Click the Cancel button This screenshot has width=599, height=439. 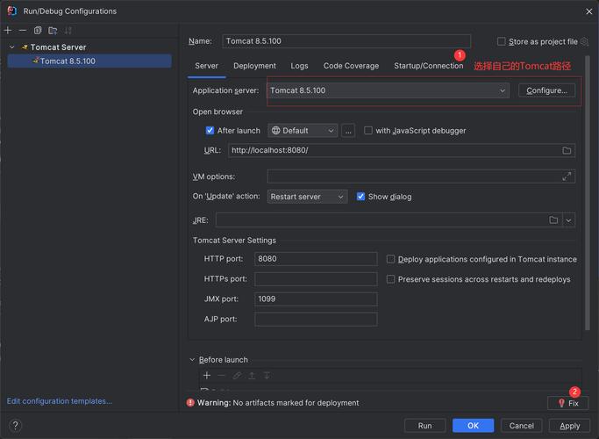(522, 426)
